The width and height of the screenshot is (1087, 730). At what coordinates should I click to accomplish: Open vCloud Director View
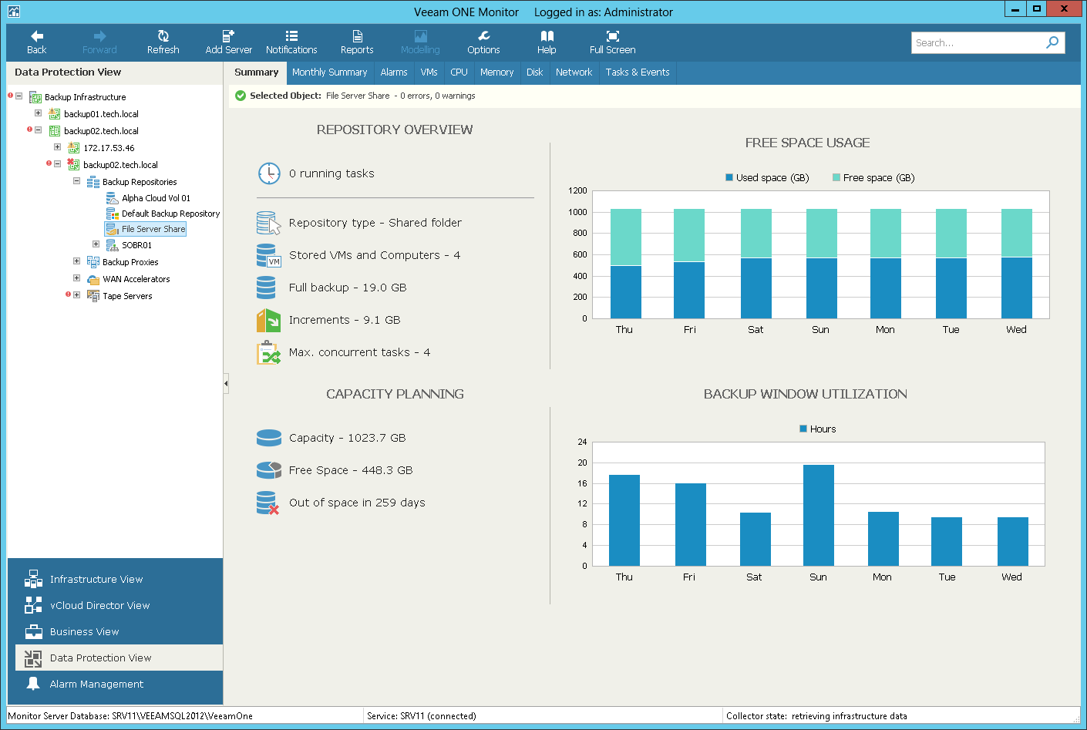click(x=99, y=606)
